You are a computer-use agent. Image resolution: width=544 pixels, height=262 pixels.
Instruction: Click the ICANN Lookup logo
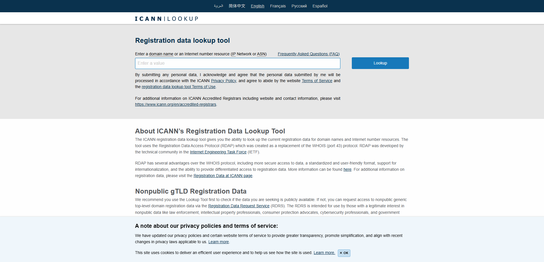tap(166, 19)
